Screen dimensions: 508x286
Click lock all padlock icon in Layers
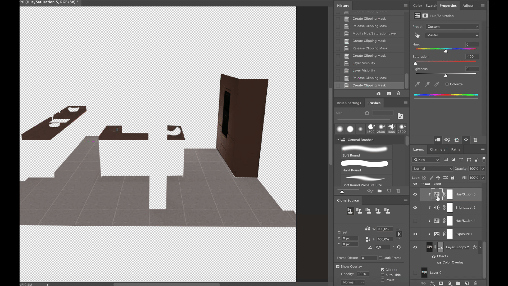(x=452, y=178)
